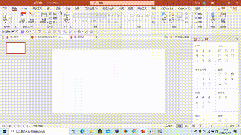Toggle Italic formatting
Image resolution: width=241 pixels, height=135 pixels.
click(79, 21)
